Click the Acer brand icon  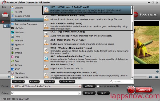[x=13, y=61]
